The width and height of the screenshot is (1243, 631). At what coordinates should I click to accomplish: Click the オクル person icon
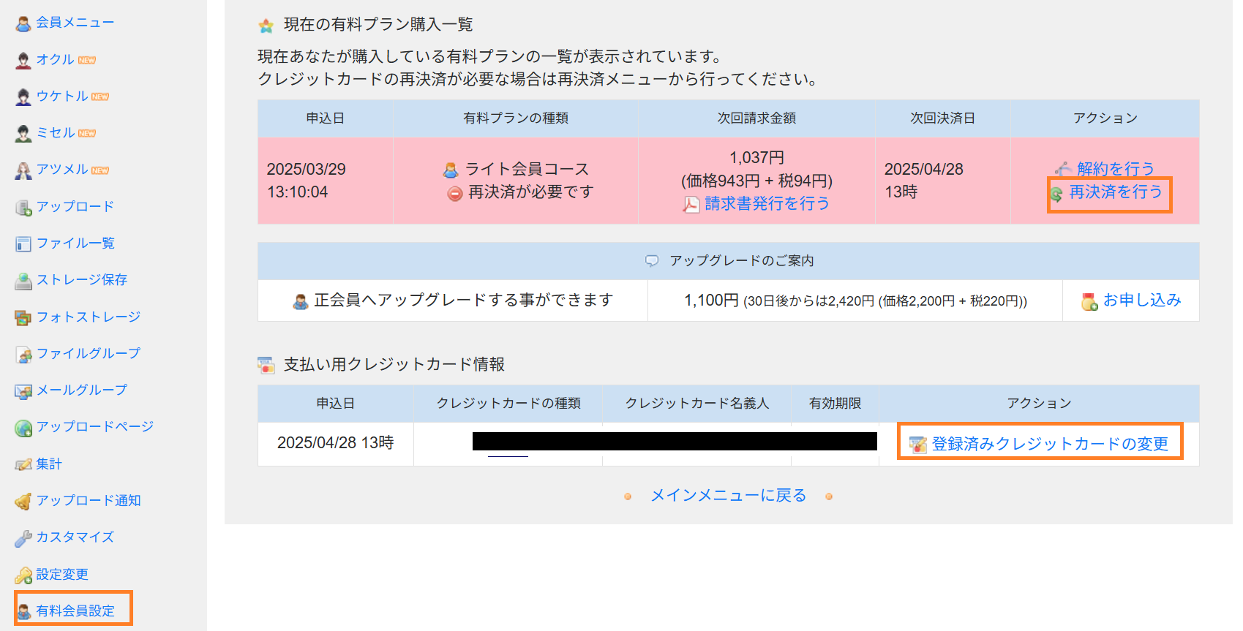point(23,60)
